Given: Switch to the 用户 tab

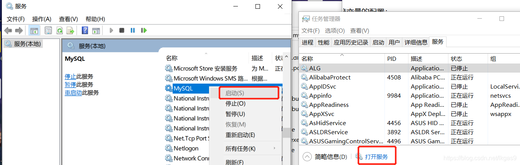Looking at the screenshot, I should [x=394, y=42].
